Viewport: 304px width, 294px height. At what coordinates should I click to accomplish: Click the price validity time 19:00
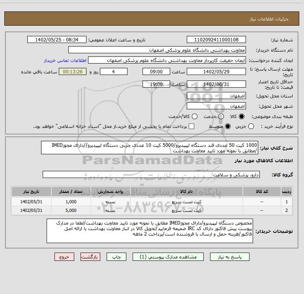pos(156,84)
